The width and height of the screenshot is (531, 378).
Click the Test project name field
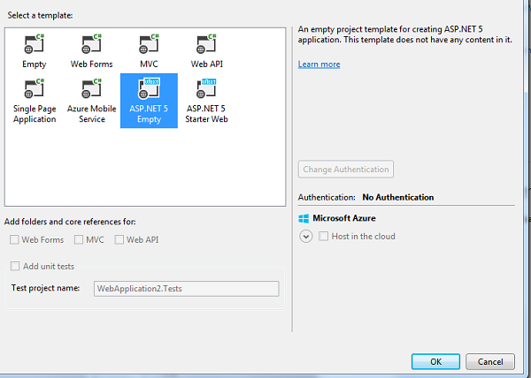[x=187, y=289]
